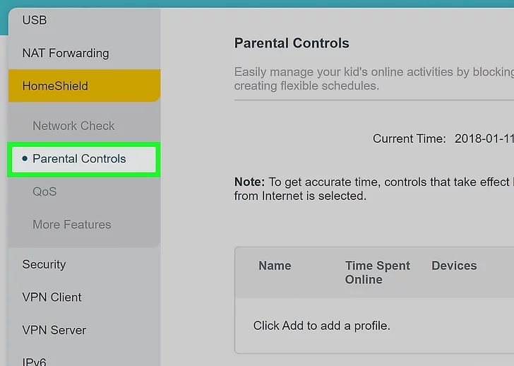Collapse the HomeShield sidebar section
The height and width of the screenshot is (366, 514).
pos(55,86)
